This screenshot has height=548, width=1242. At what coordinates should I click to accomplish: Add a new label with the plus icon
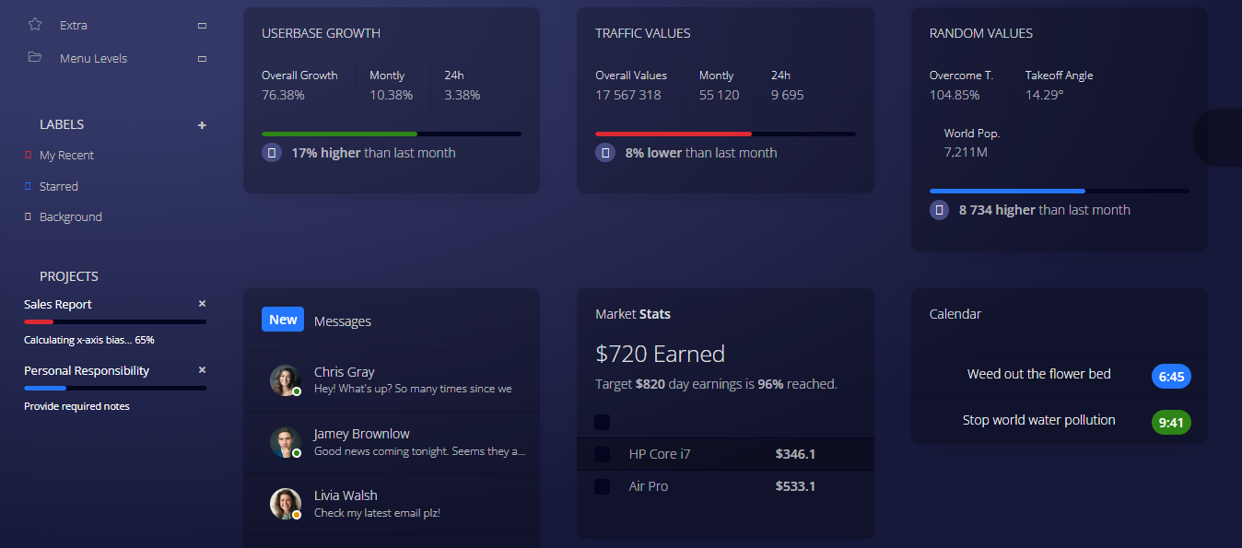pyautogui.click(x=202, y=125)
